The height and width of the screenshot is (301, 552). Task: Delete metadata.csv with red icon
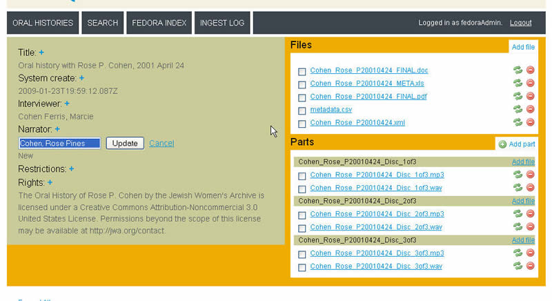coord(530,109)
